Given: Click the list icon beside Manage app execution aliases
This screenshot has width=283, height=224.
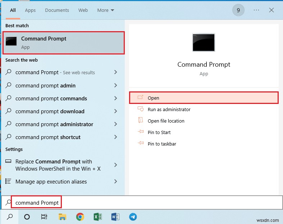Looking at the screenshot, I should coord(8,181).
